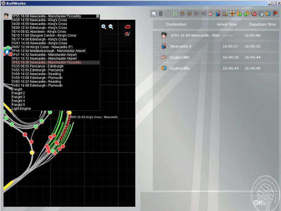Click the Departure Time column header
Viewport: 281px width, 211px height.
click(262, 25)
